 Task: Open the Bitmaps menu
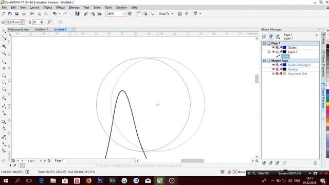(x=74, y=8)
